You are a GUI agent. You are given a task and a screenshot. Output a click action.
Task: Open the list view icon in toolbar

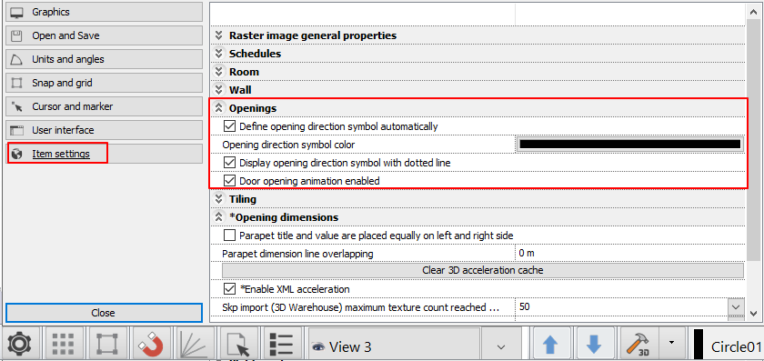(281, 345)
